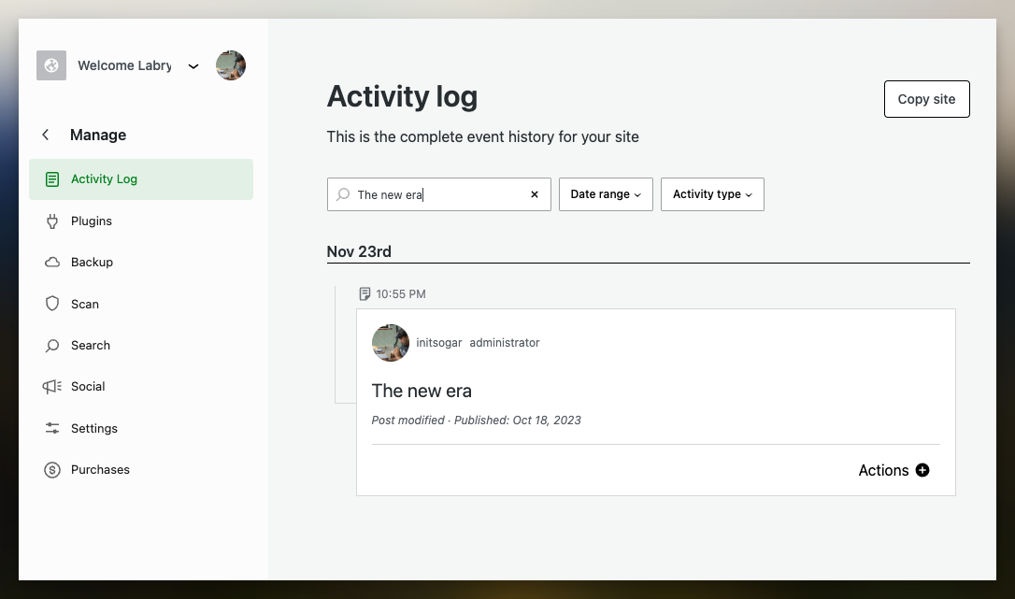Click the site globe icon beside Welcome Labry
This screenshot has height=599, width=1015.
(x=51, y=65)
